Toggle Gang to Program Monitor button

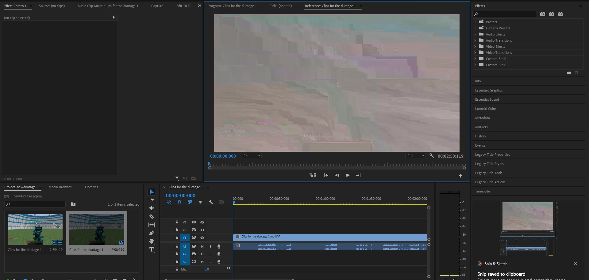pos(313,175)
